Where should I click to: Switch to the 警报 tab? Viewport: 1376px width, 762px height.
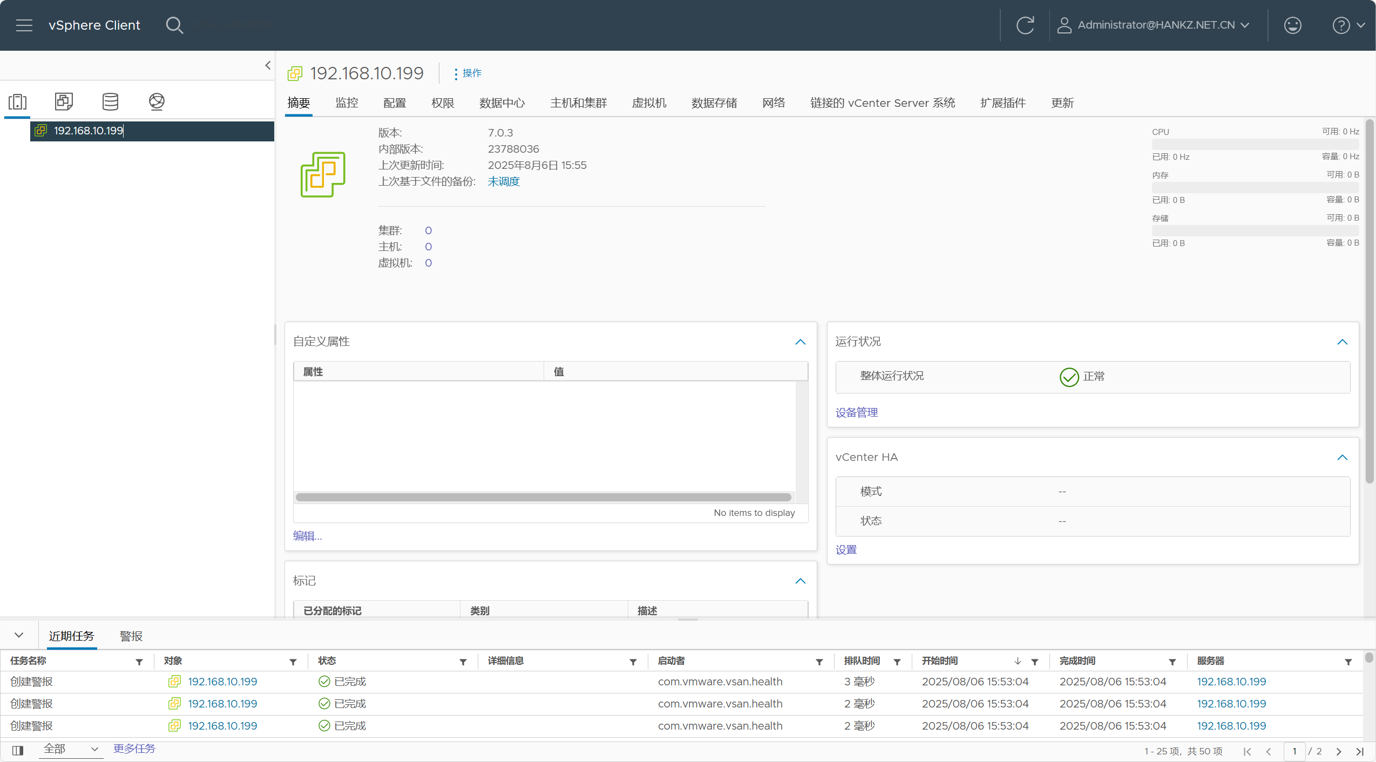(x=131, y=636)
